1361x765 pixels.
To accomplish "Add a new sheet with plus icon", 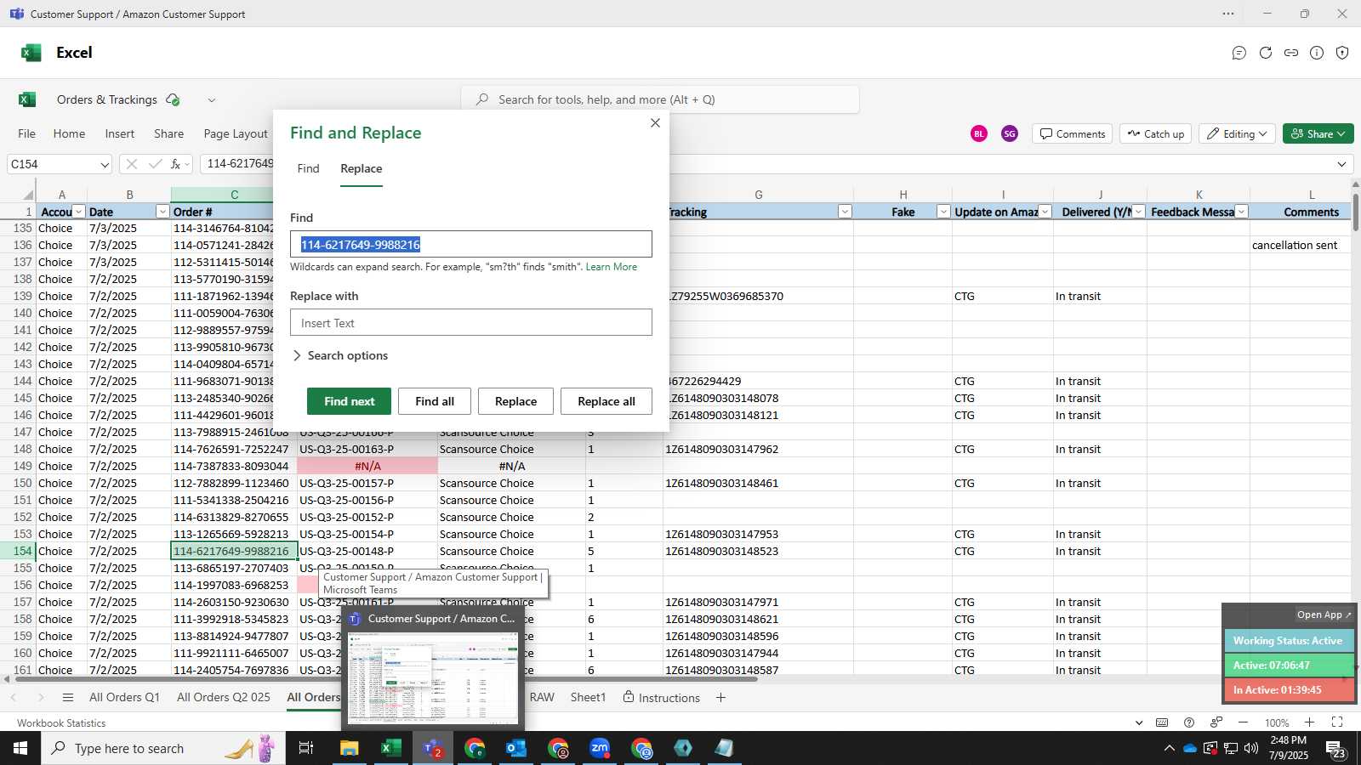I will point(720,697).
